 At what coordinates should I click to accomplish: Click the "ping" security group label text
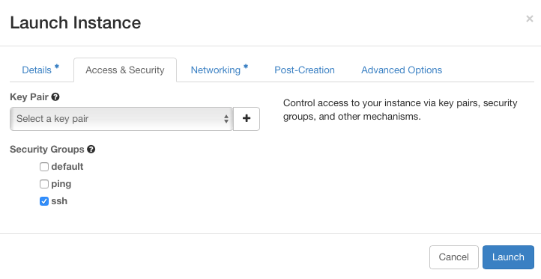pyautogui.click(x=61, y=184)
